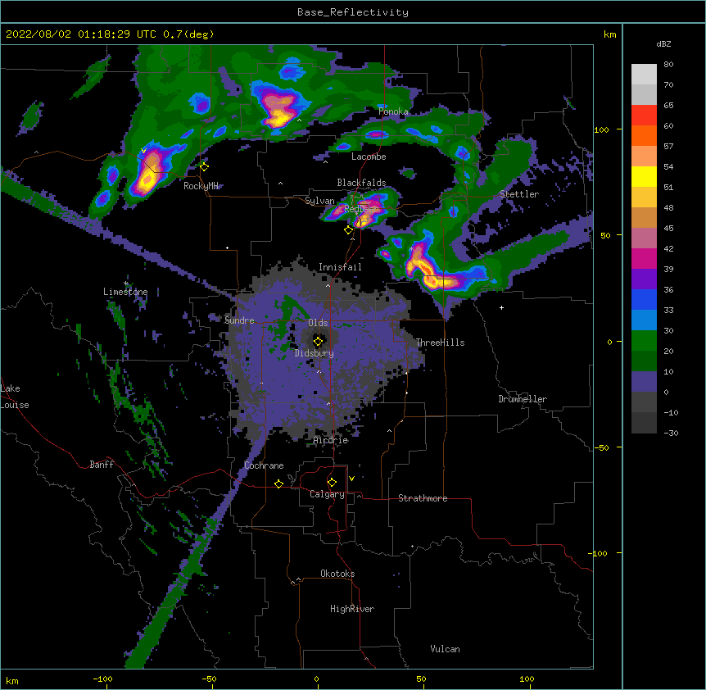Pick the red 60-65 dBZ legend swatch
The width and height of the screenshot is (706, 690).
pyautogui.click(x=644, y=116)
